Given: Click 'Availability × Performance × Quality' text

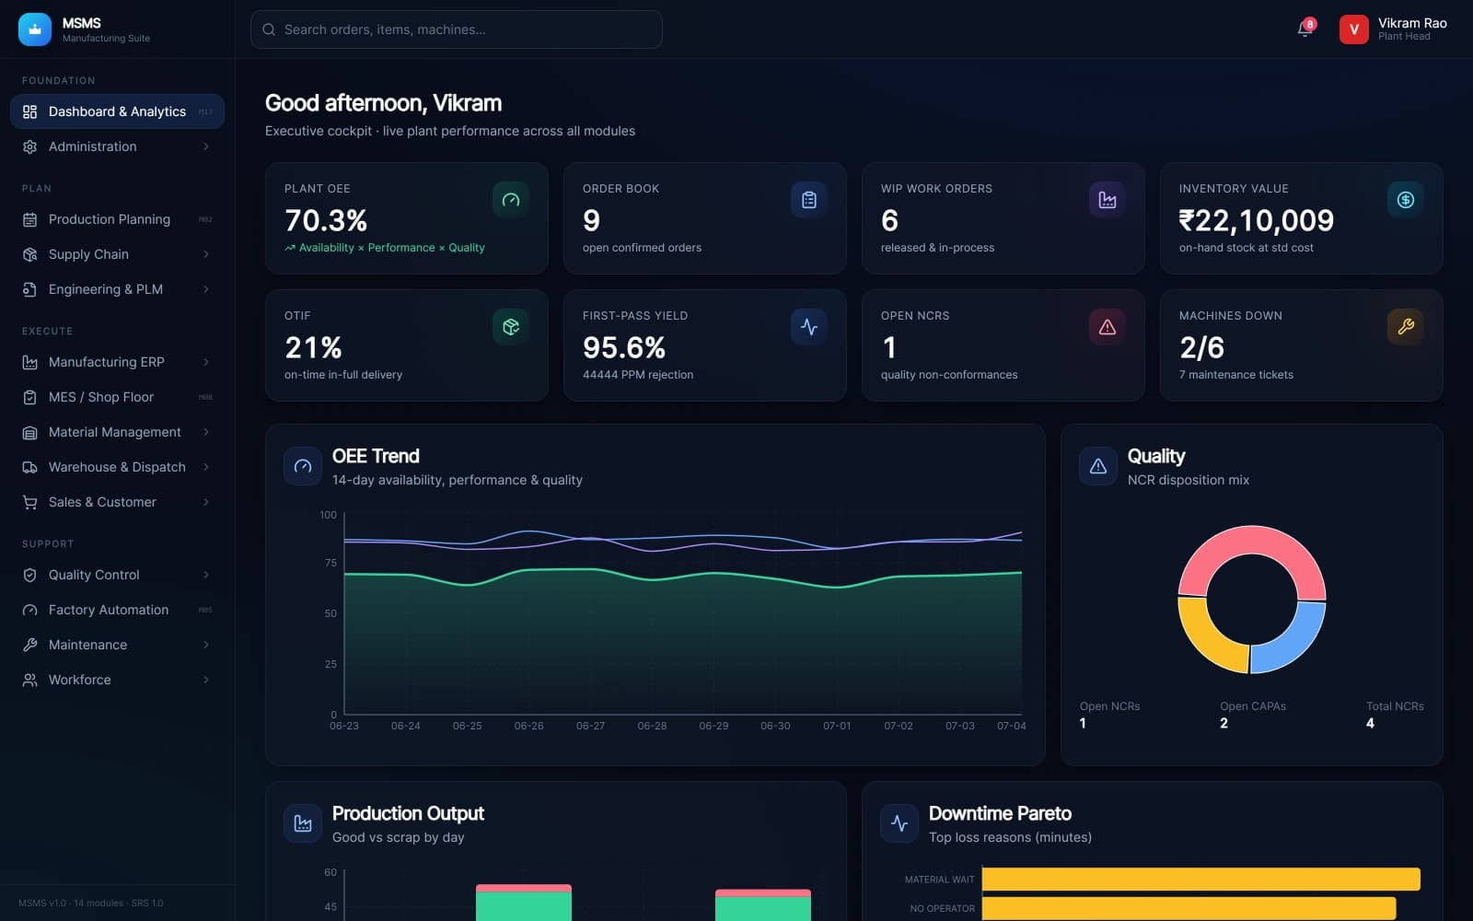Looking at the screenshot, I should tap(391, 248).
